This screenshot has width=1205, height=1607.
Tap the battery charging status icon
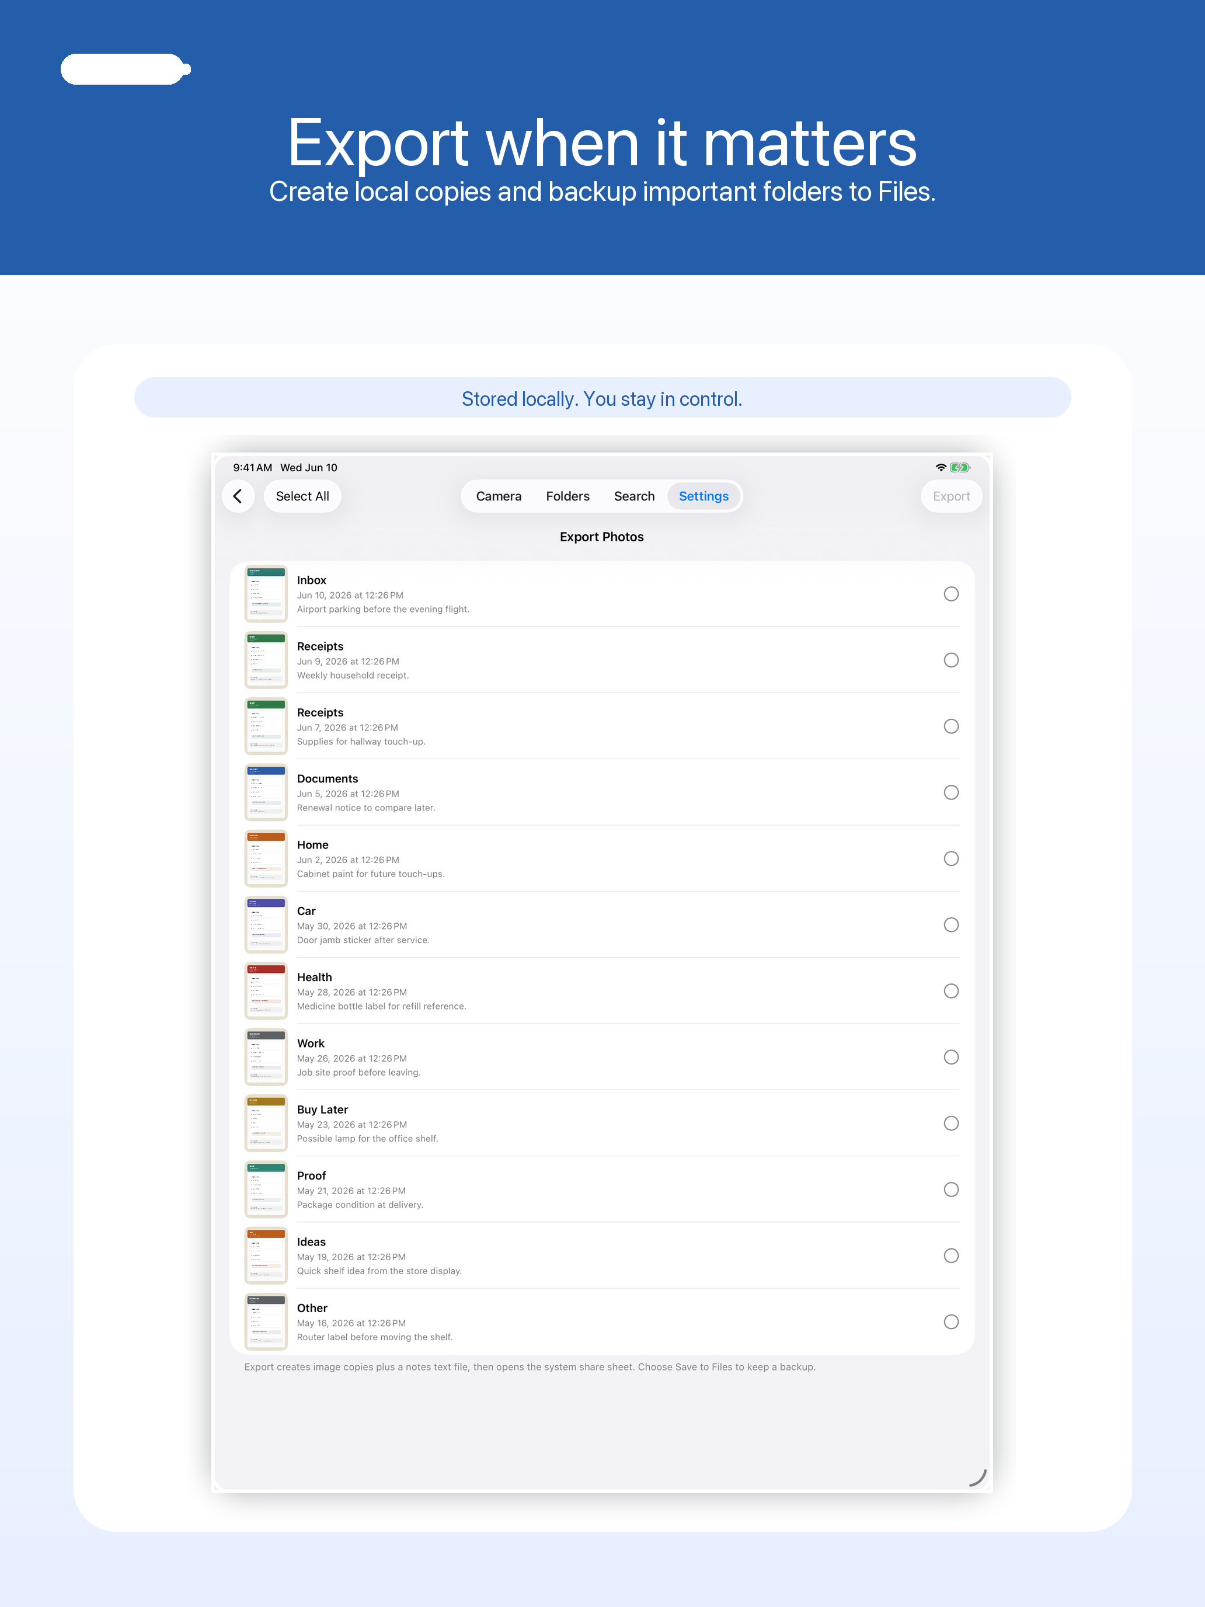(959, 467)
